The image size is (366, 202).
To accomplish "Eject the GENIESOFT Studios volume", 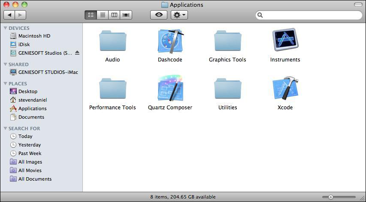I will (x=77, y=53).
